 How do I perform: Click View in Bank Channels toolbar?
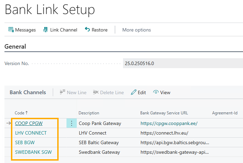pos(162,92)
